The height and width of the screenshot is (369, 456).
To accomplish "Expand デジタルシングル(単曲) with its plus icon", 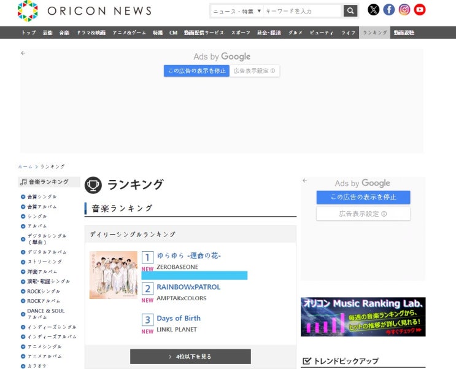I will (23, 239).
